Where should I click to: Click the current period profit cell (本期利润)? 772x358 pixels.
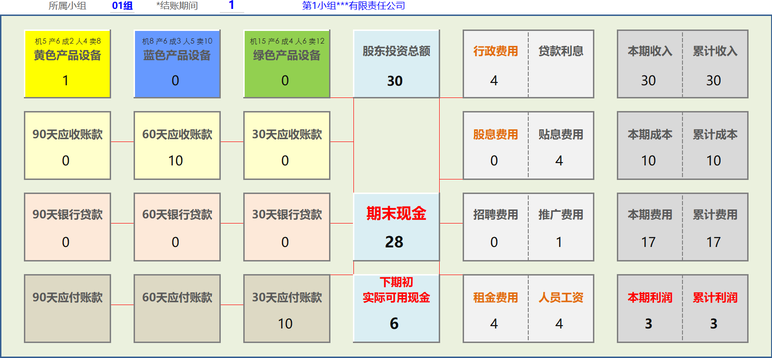(x=650, y=308)
